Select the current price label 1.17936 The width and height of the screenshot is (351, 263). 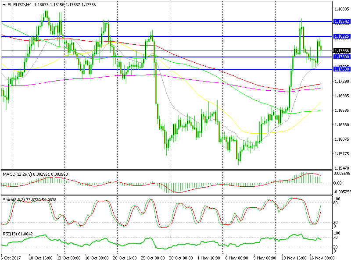tap(341, 51)
